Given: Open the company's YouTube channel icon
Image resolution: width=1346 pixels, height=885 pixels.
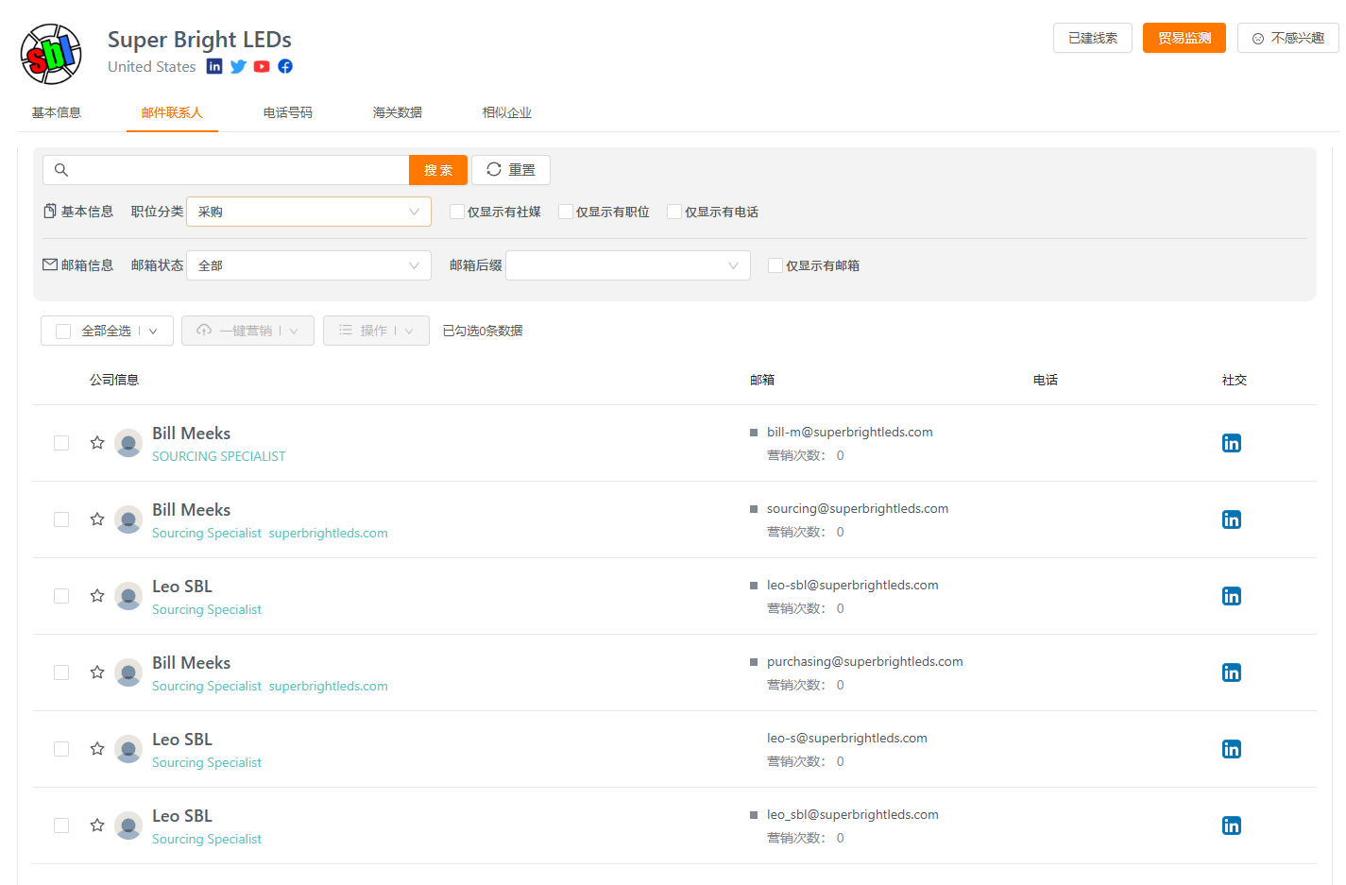Looking at the screenshot, I should [262, 66].
